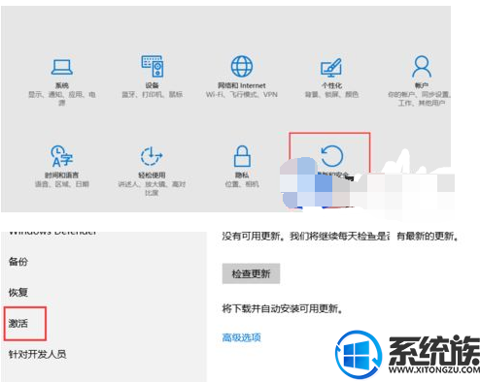Select Backup (备份) in the sidebar

coord(18,262)
